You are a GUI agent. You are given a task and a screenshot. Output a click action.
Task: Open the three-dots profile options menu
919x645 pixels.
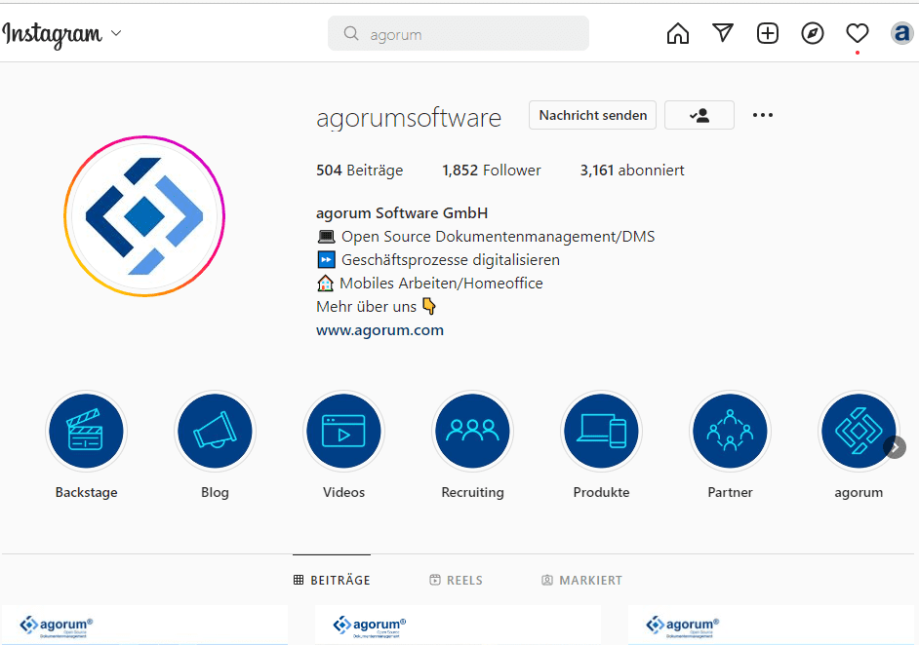pyautogui.click(x=763, y=115)
